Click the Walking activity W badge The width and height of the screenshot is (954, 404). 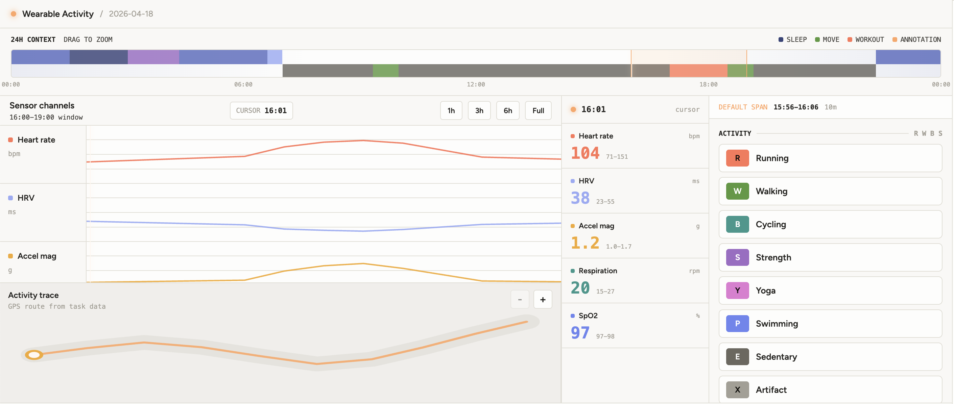coord(737,191)
